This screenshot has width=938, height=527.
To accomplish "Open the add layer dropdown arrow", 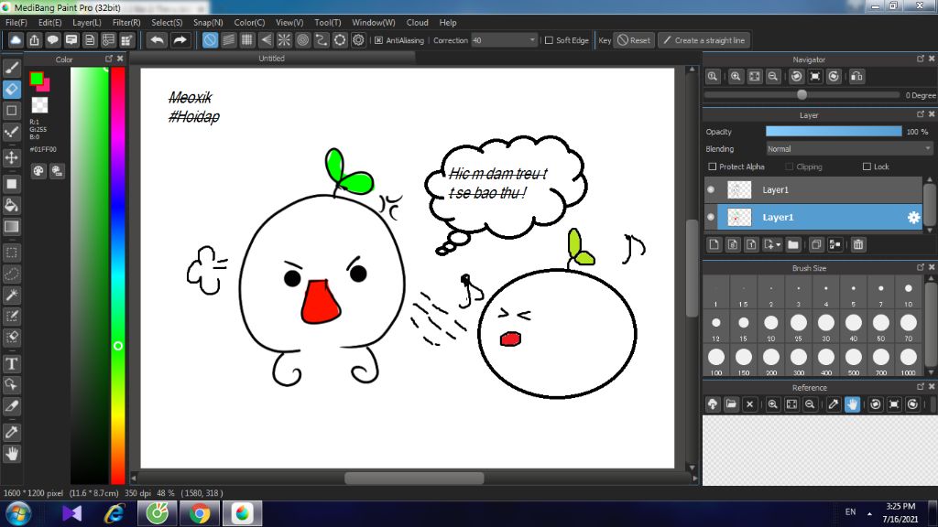I will (777, 244).
